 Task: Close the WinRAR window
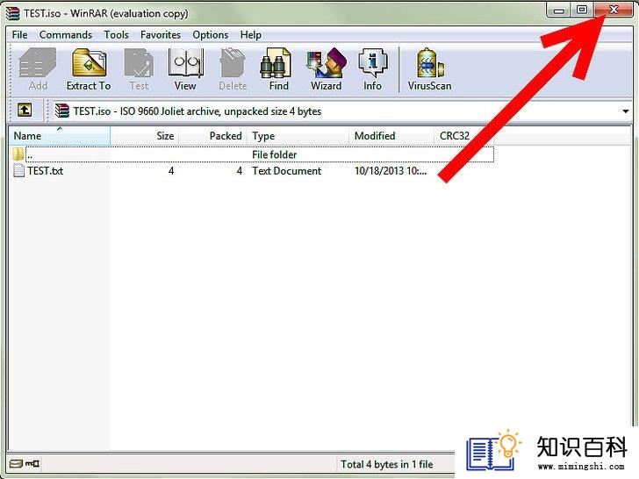point(614,10)
